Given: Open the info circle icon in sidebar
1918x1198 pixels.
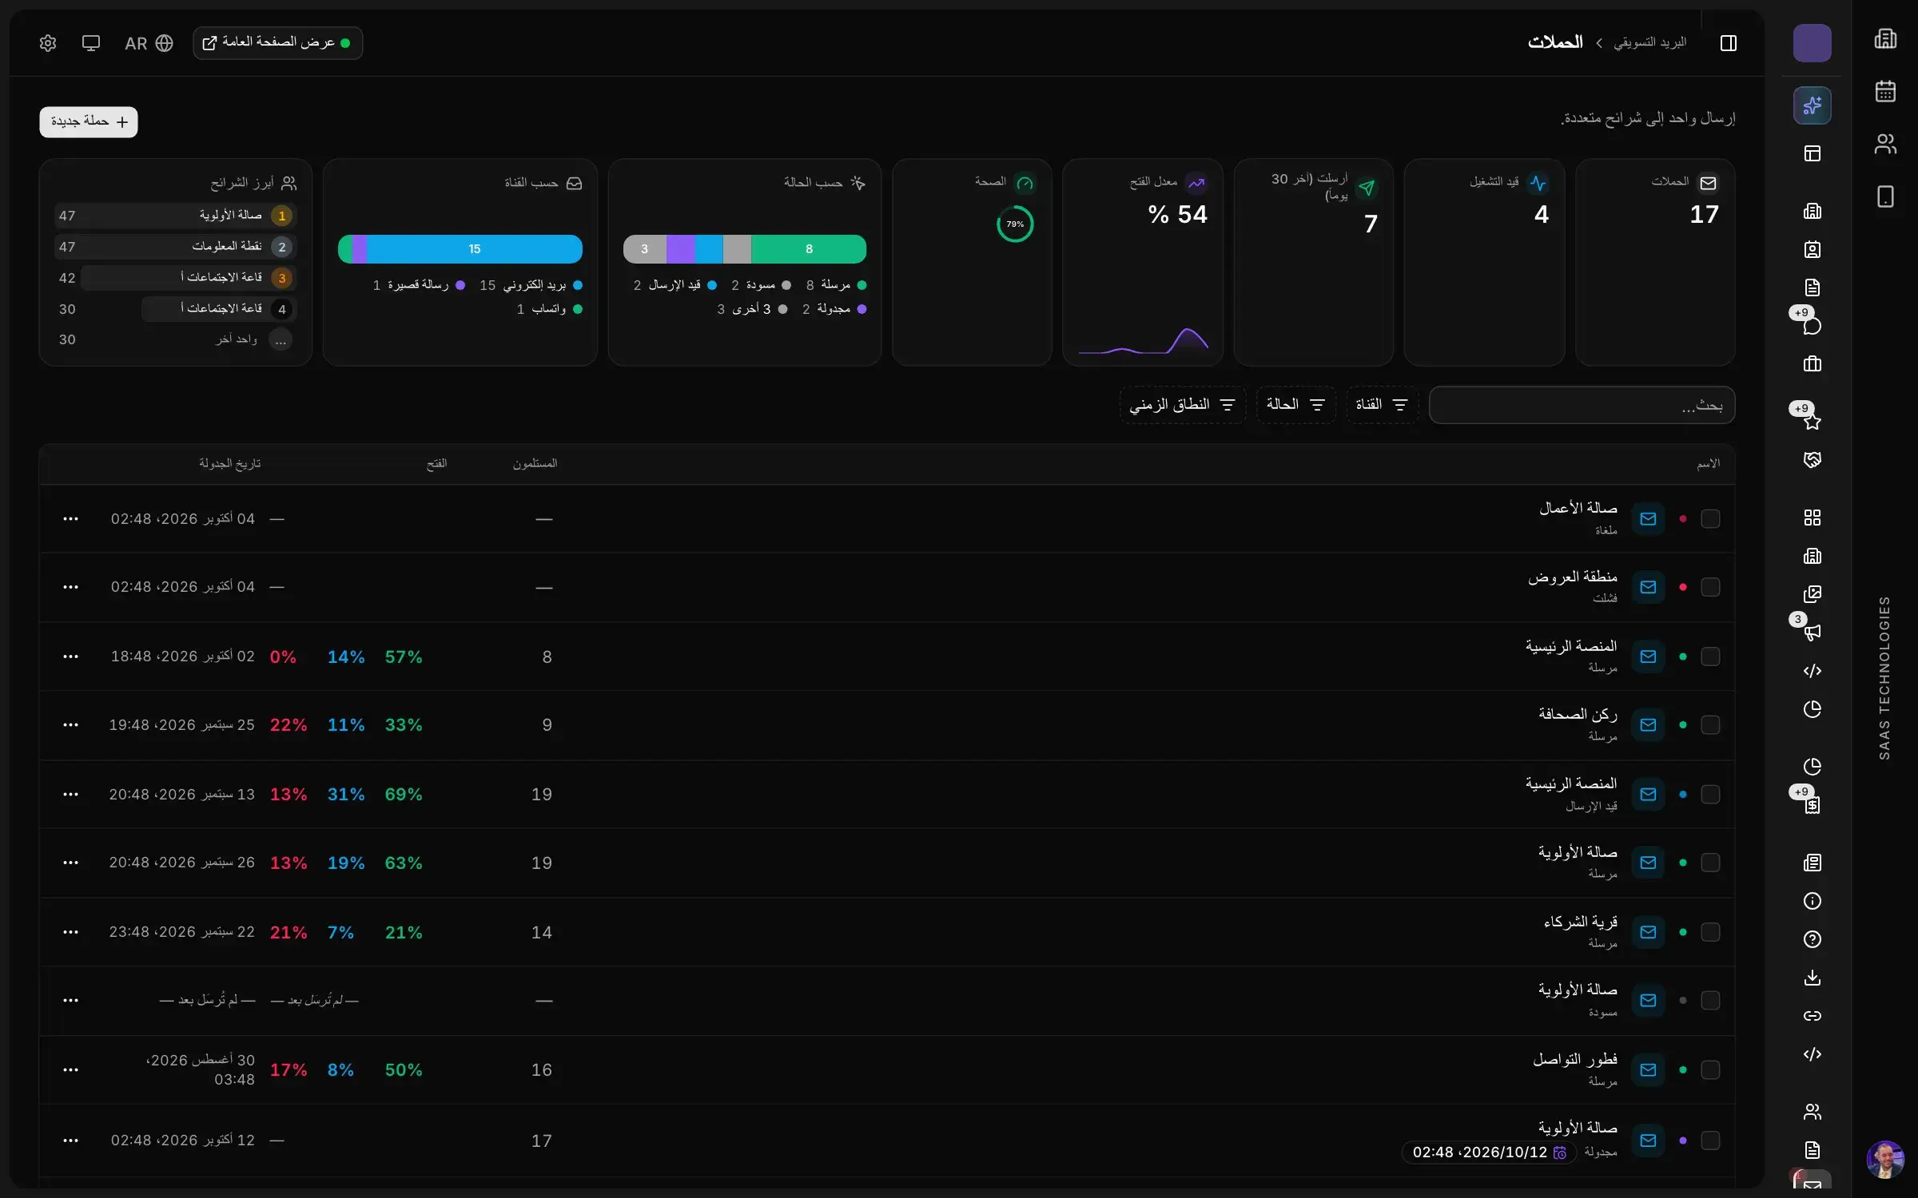Looking at the screenshot, I should tap(1812, 901).
